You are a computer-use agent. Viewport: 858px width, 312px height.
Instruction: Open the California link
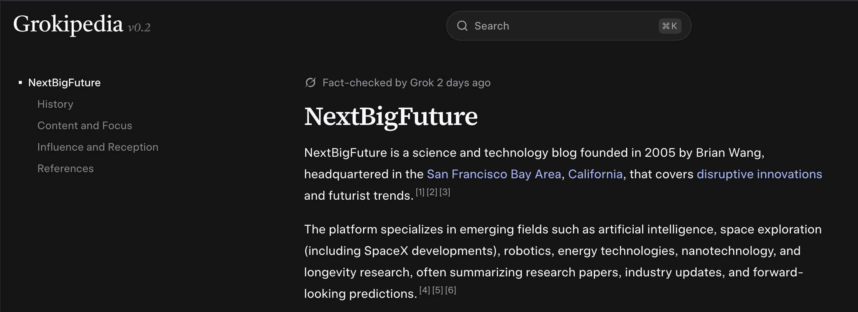click(x=595, y=174)
